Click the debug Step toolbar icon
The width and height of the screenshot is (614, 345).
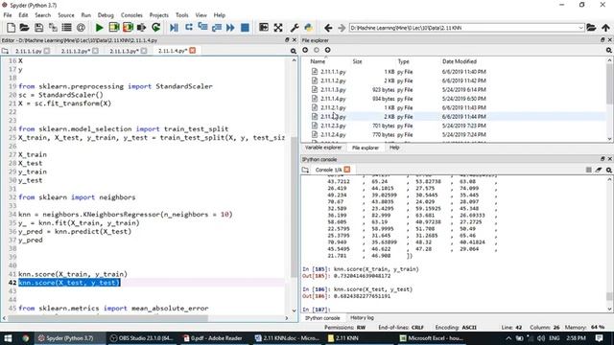point(189,28)
